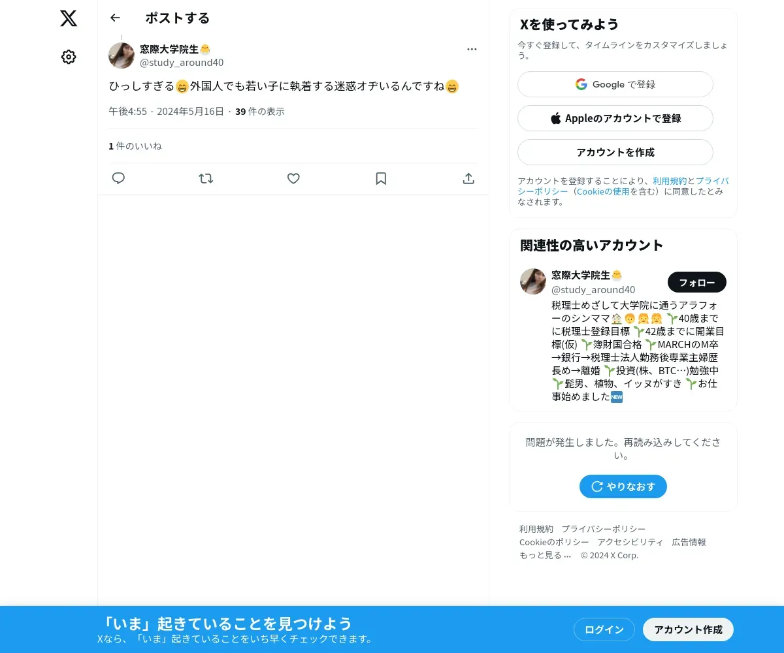Click the ログイン button in the bottom banner
The image size is (784, 653).
604,629
